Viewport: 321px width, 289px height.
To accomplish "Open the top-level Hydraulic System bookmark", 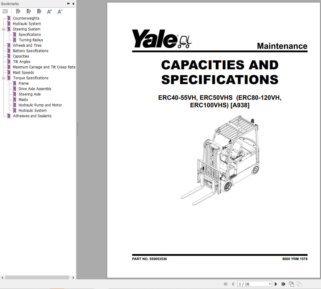I will tap(27, 24).
